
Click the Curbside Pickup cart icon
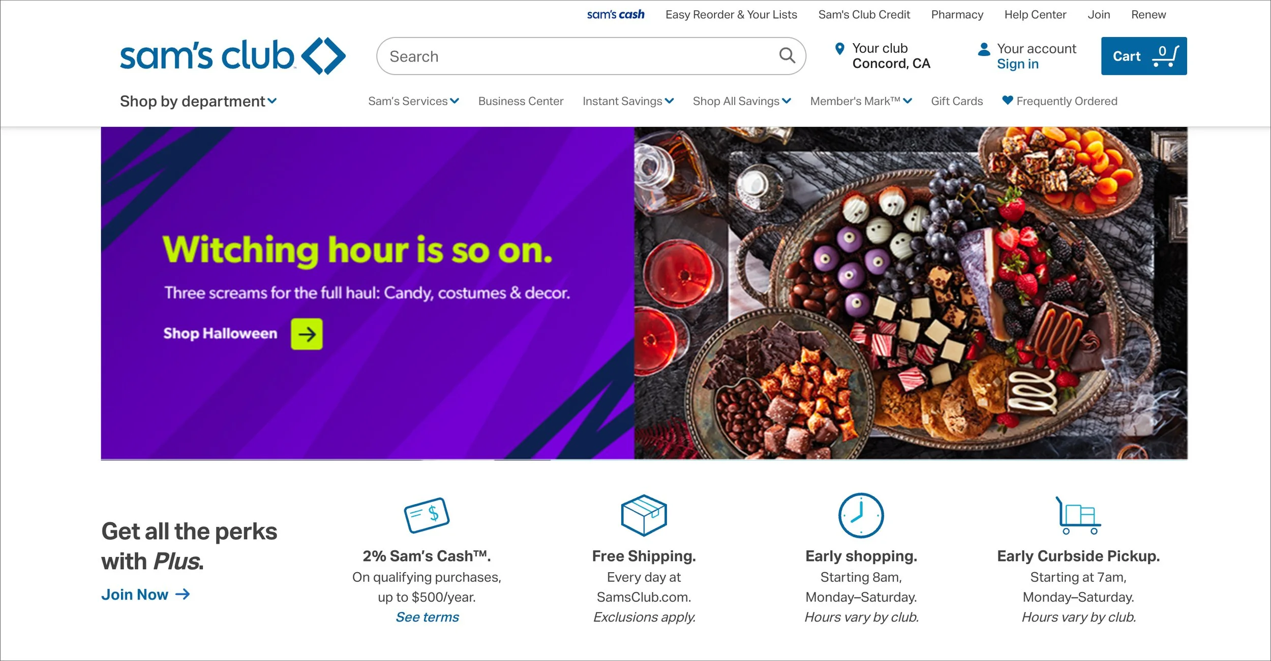[1078, 515]
